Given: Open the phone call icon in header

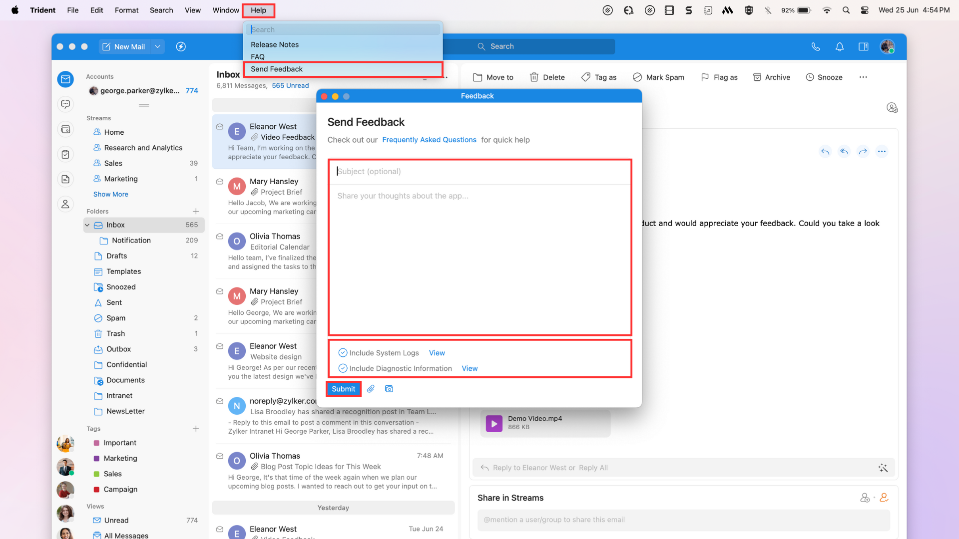Looking at the screenshot, I should coord(816,46).
